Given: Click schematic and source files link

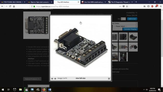Looking at the screenshot, I should click(x=120, y=69).
